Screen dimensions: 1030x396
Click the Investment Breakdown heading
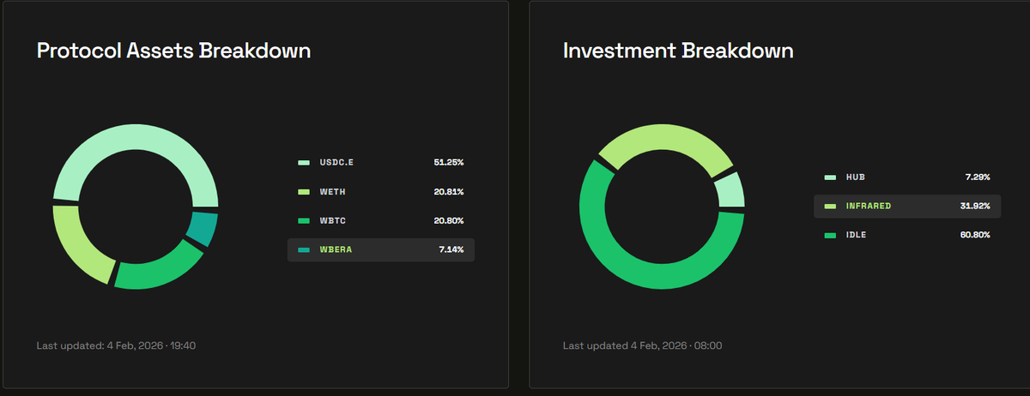tap(678, 51)
